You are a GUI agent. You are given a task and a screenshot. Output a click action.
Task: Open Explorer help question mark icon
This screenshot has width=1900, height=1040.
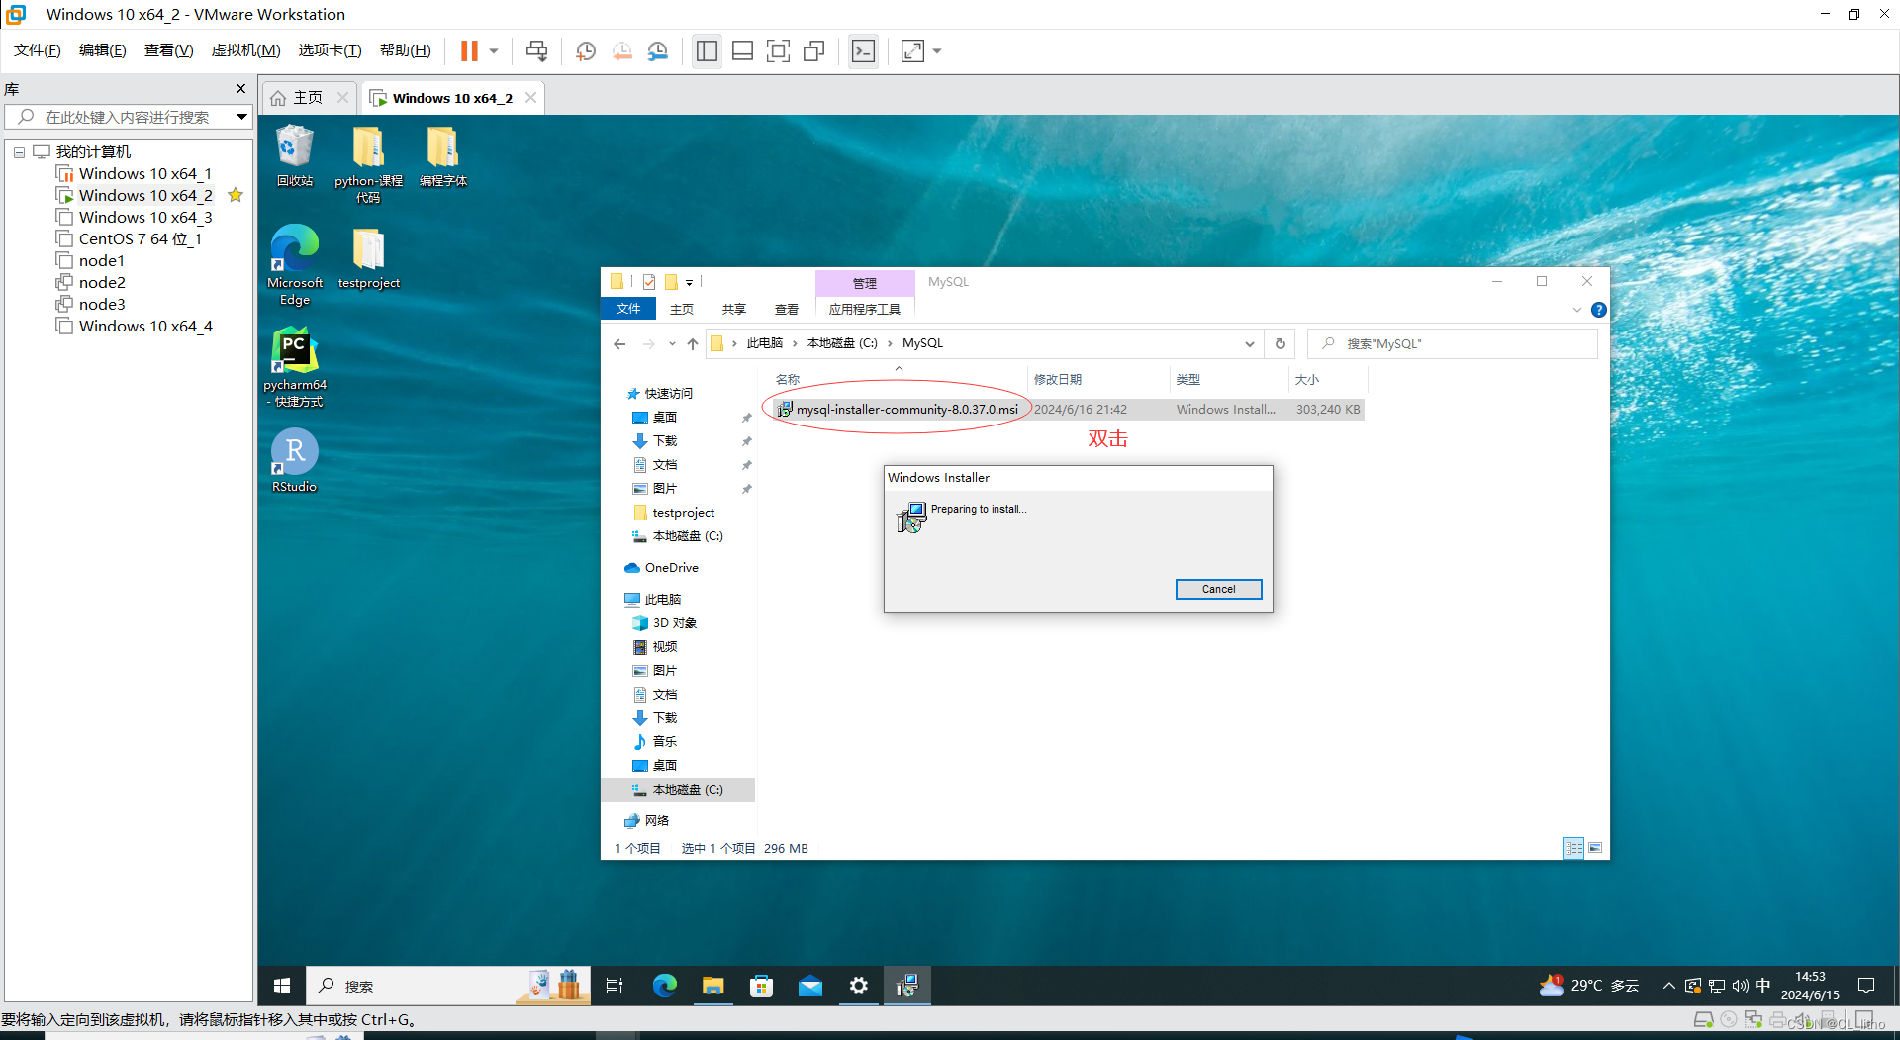1598,310
